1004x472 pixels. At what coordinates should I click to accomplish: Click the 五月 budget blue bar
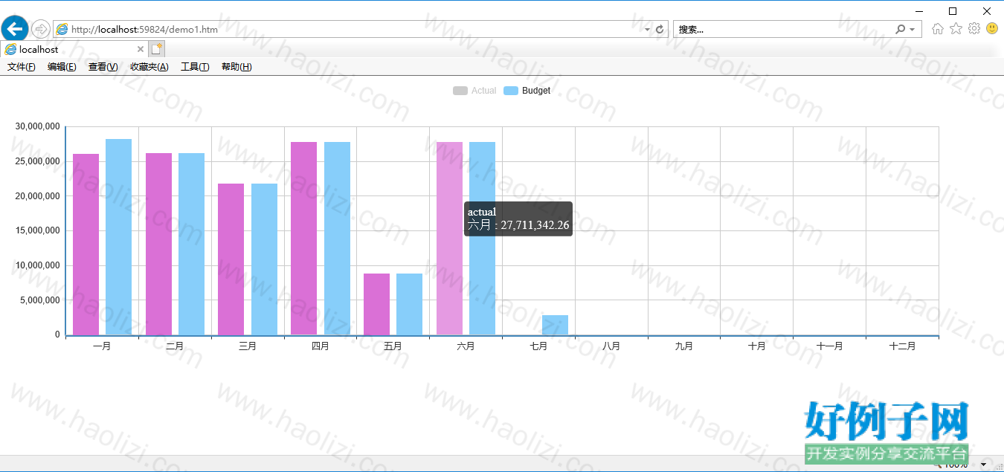click(409, 305)
